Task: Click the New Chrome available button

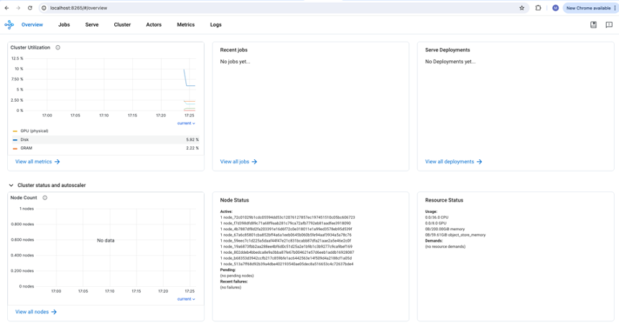Action: pyautogui.click(x=588, y=8)
